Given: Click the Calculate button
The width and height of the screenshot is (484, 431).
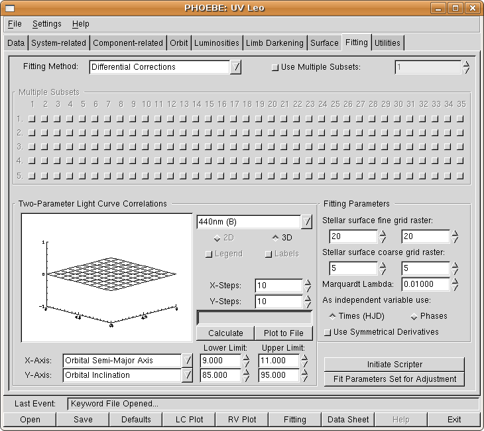Looking at the screenshot, I should pyautogui.click(x=225, y=333).
